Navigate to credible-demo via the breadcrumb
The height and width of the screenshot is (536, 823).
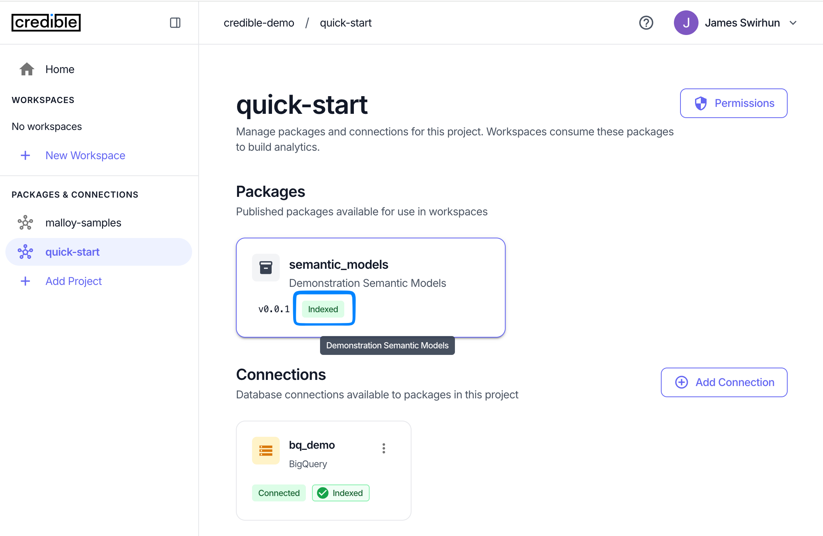pos(259,23)
